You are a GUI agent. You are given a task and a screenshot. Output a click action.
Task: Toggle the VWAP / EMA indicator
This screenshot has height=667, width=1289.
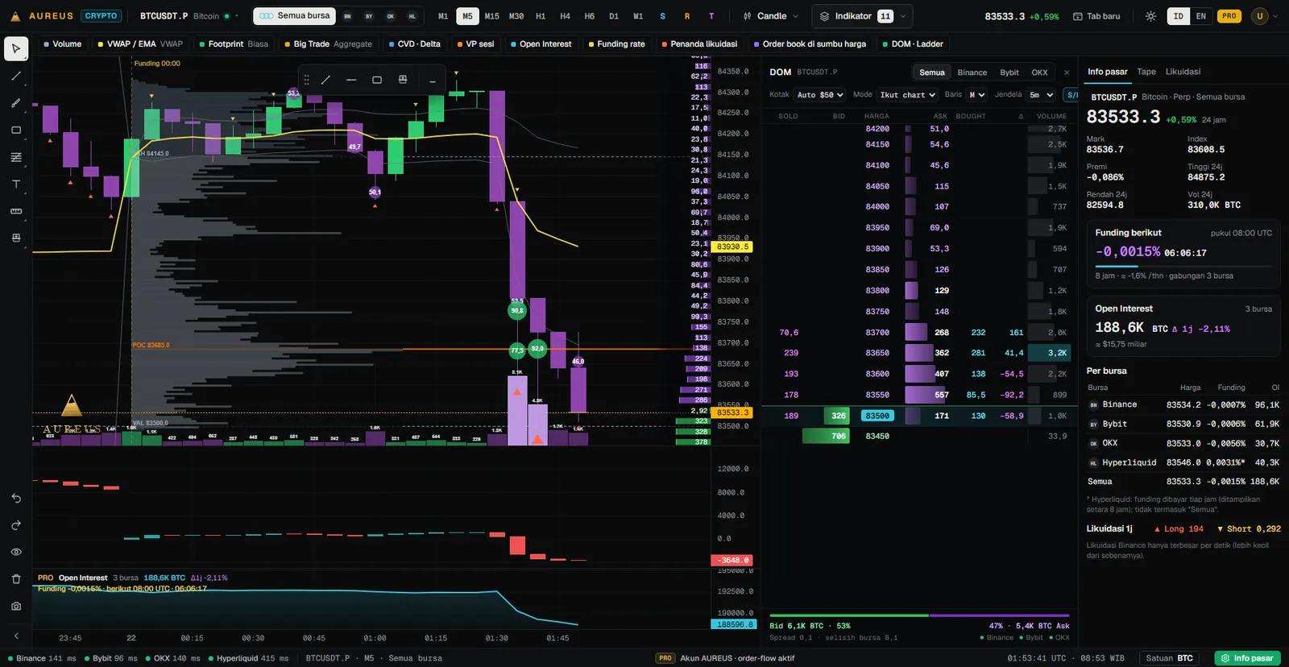[140, 44]
